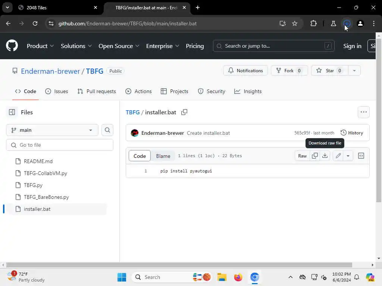
Task: Click the download raw file icon
Action: tap(325, 156)
